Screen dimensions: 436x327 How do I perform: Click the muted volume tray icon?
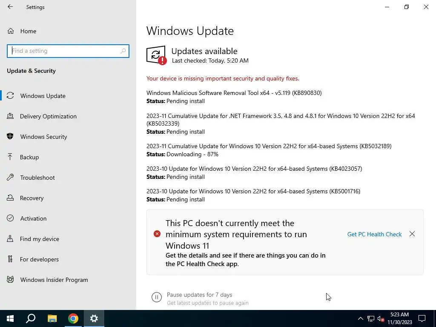point(381,318)
